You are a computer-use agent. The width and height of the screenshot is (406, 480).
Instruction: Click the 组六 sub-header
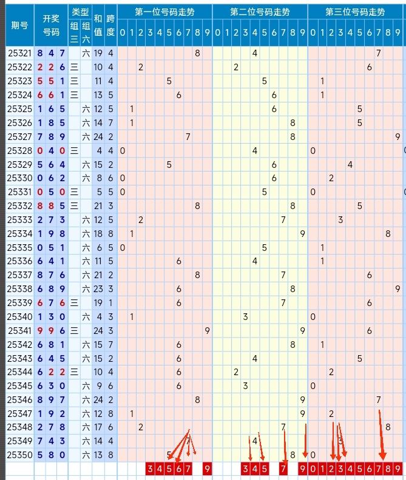[x=86, y=33]
